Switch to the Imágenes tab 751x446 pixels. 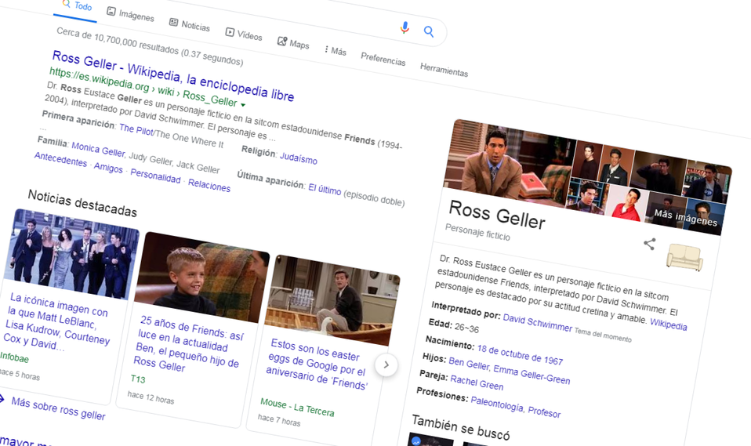pos(130,14)
